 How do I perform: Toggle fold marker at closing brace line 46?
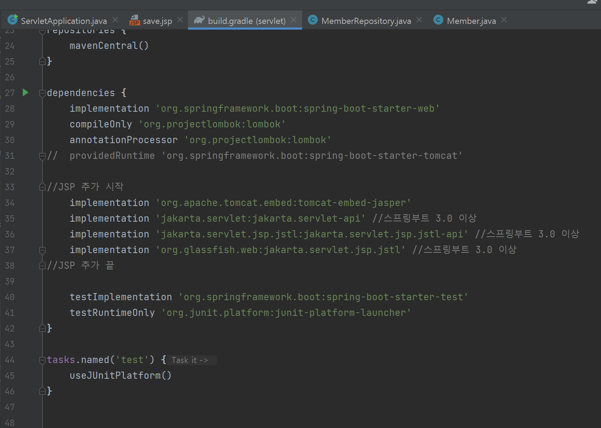pyautogui.click(x=42, y=391)
